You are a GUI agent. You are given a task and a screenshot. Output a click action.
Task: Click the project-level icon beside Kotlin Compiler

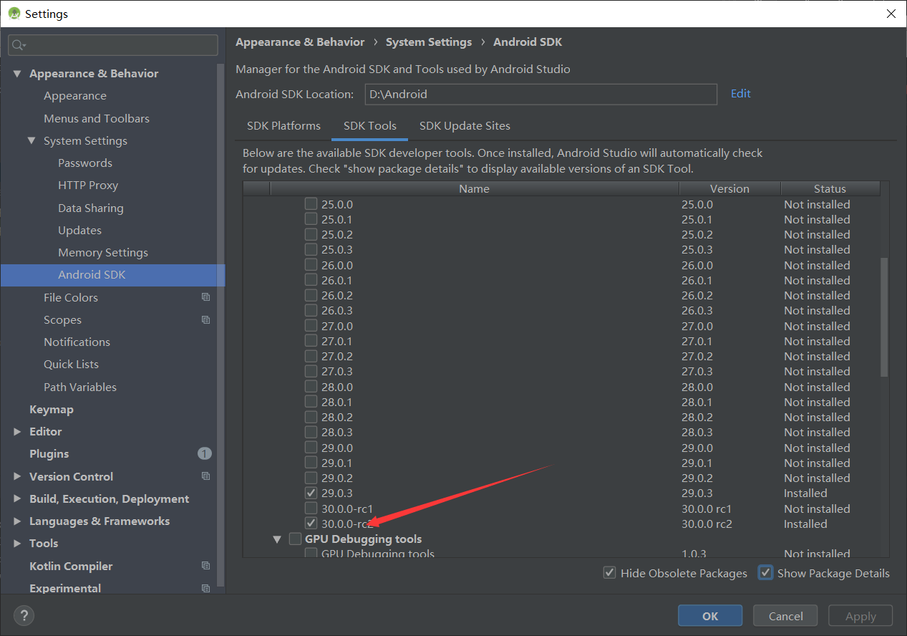click(x=205, y=566)
